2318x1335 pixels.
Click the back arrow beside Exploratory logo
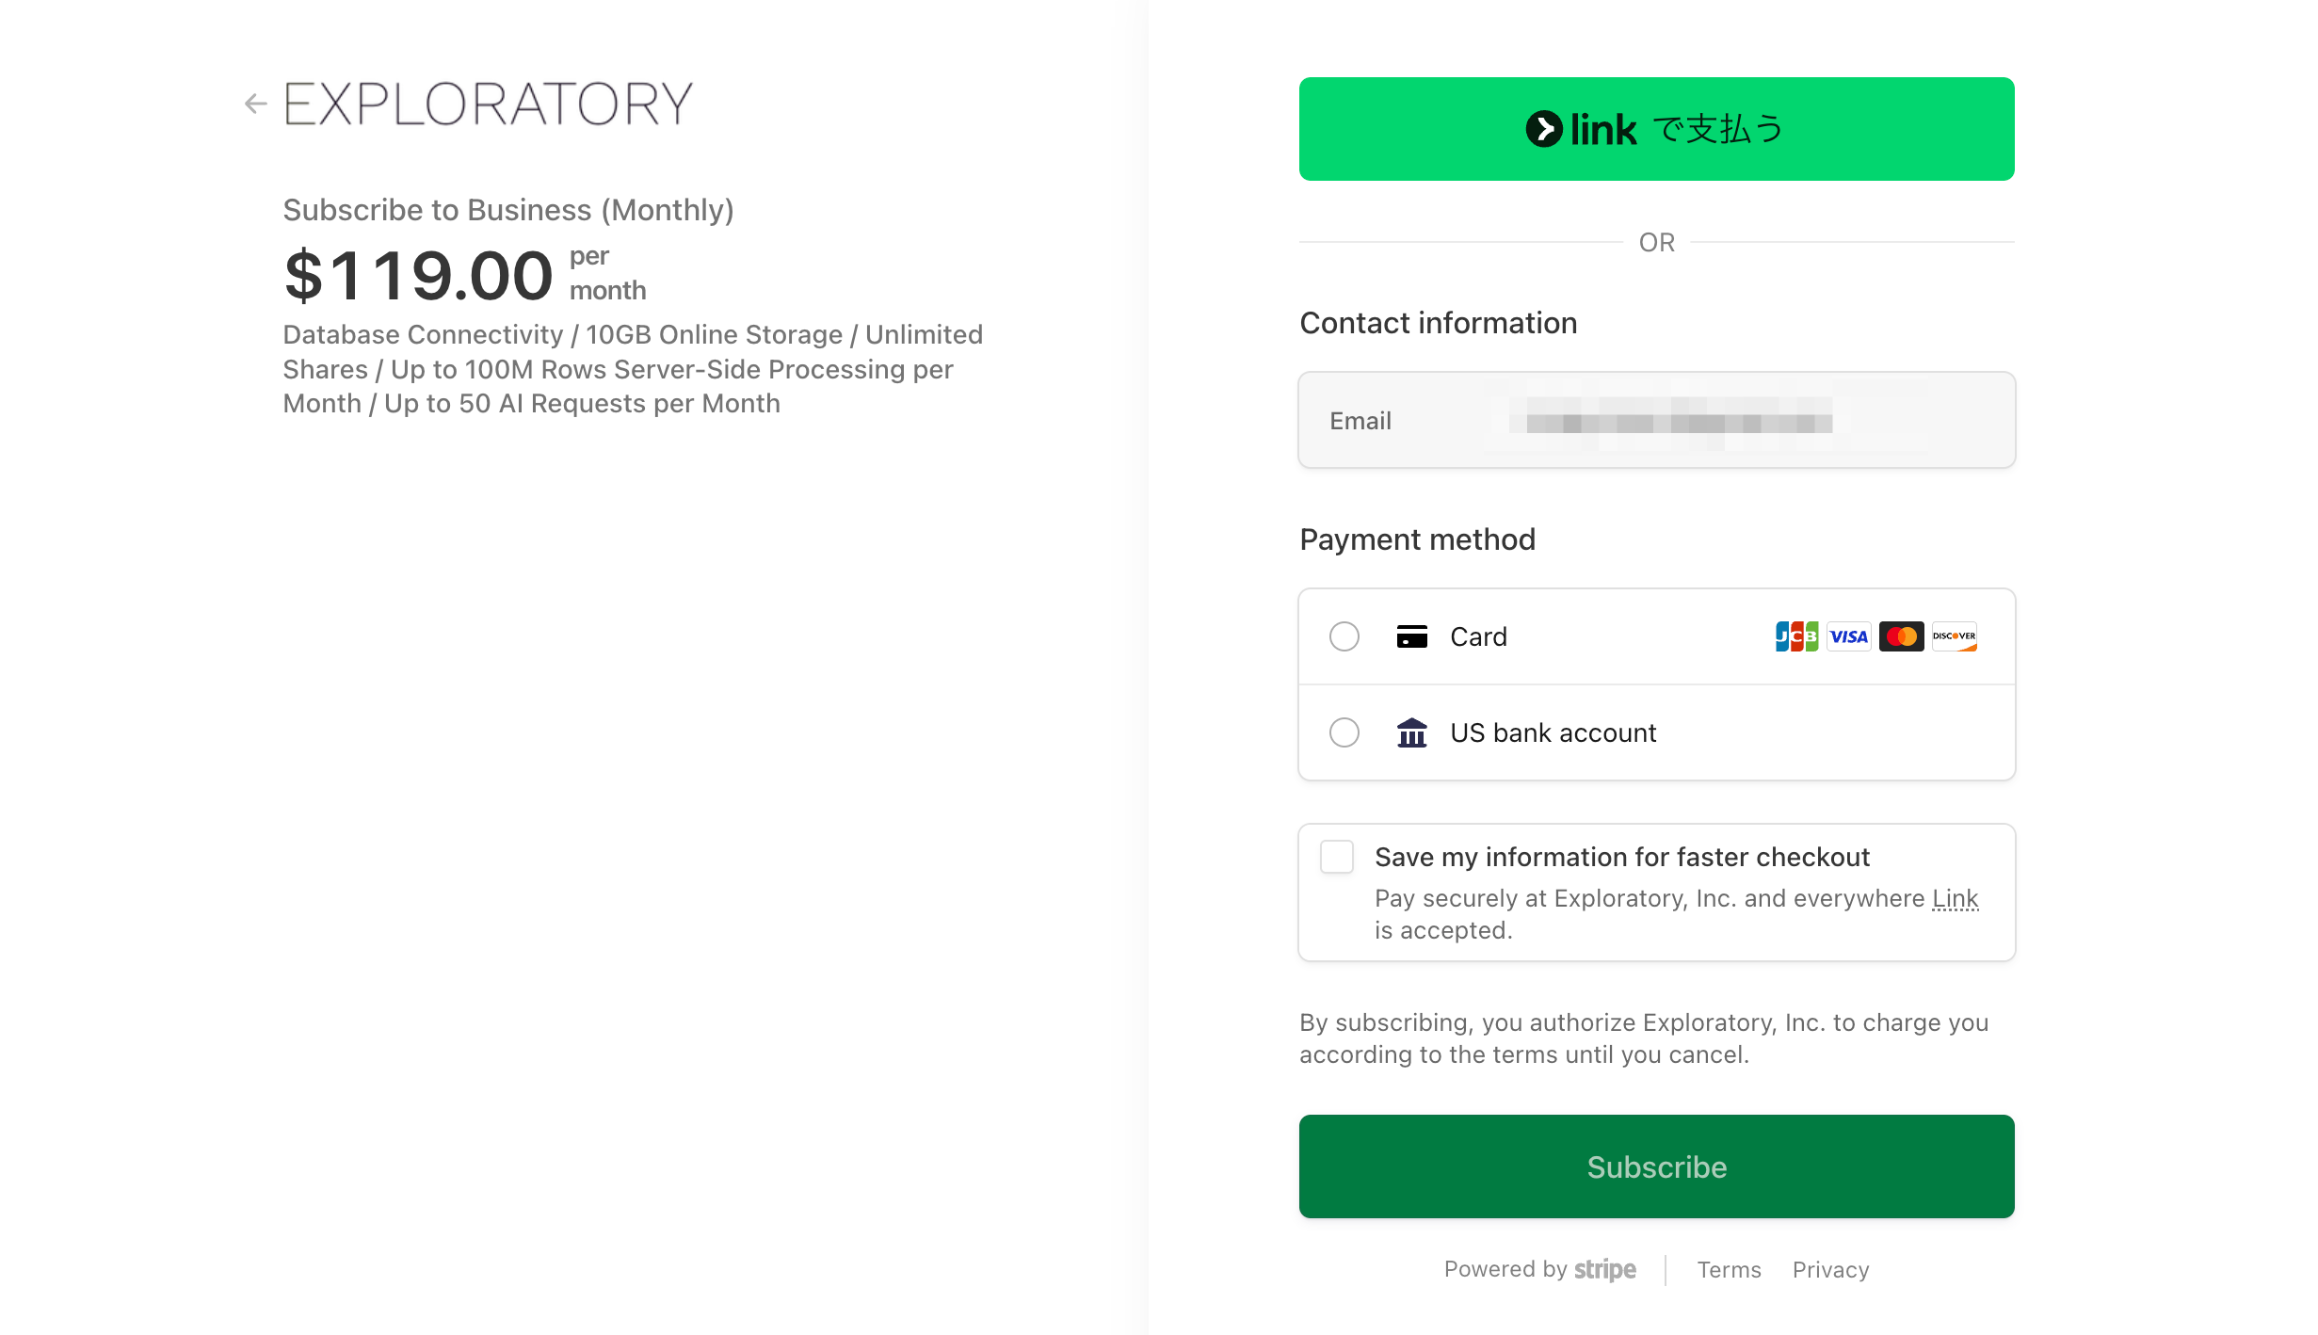point(255,104)
